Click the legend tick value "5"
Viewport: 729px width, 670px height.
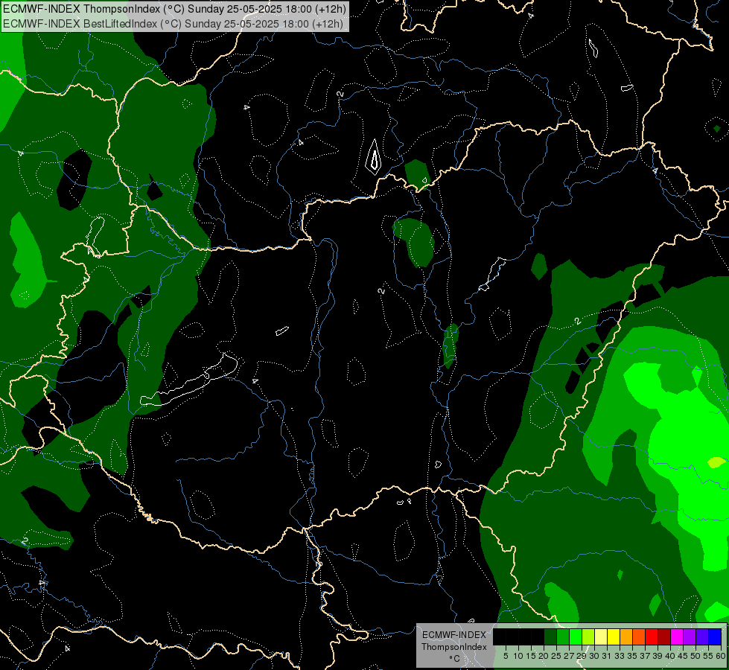click(x=506, y=656)
